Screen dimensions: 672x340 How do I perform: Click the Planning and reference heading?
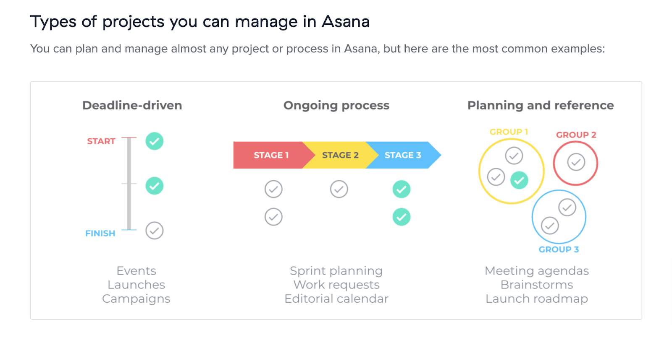click(x=541, y=105)
